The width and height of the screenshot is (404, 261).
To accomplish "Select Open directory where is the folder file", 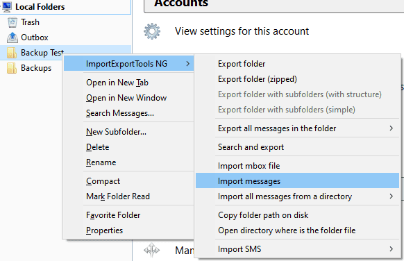I will tap(297, 230).
